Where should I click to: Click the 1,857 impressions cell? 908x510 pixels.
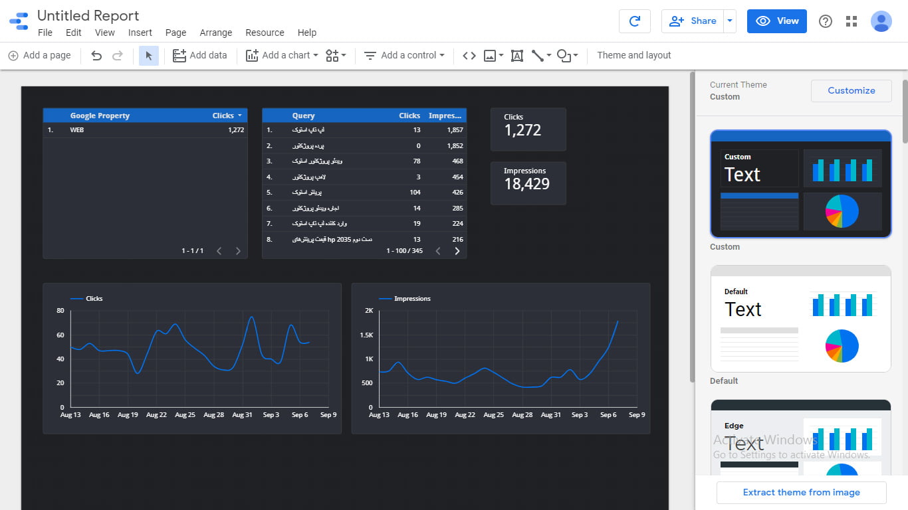455,130
